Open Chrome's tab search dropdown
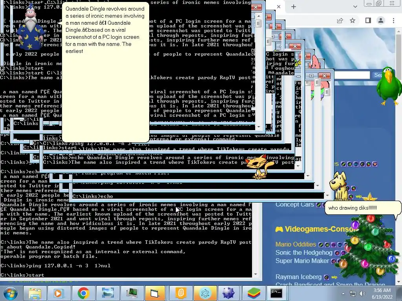The width and height of the screenshot is (402, 301). [355, 7]
